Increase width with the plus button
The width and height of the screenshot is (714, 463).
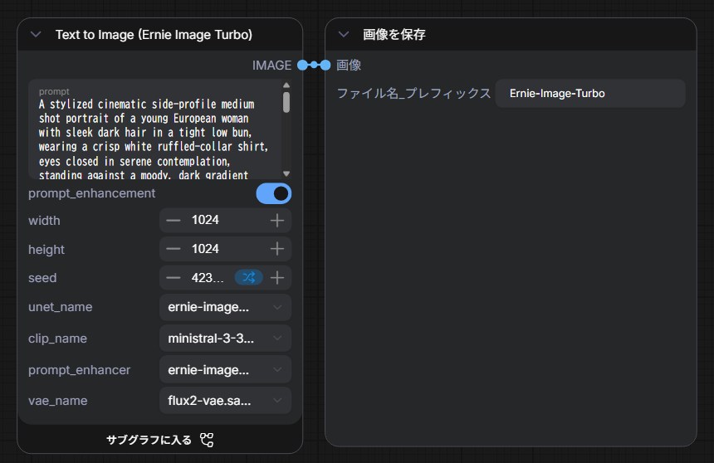(276, 221)
